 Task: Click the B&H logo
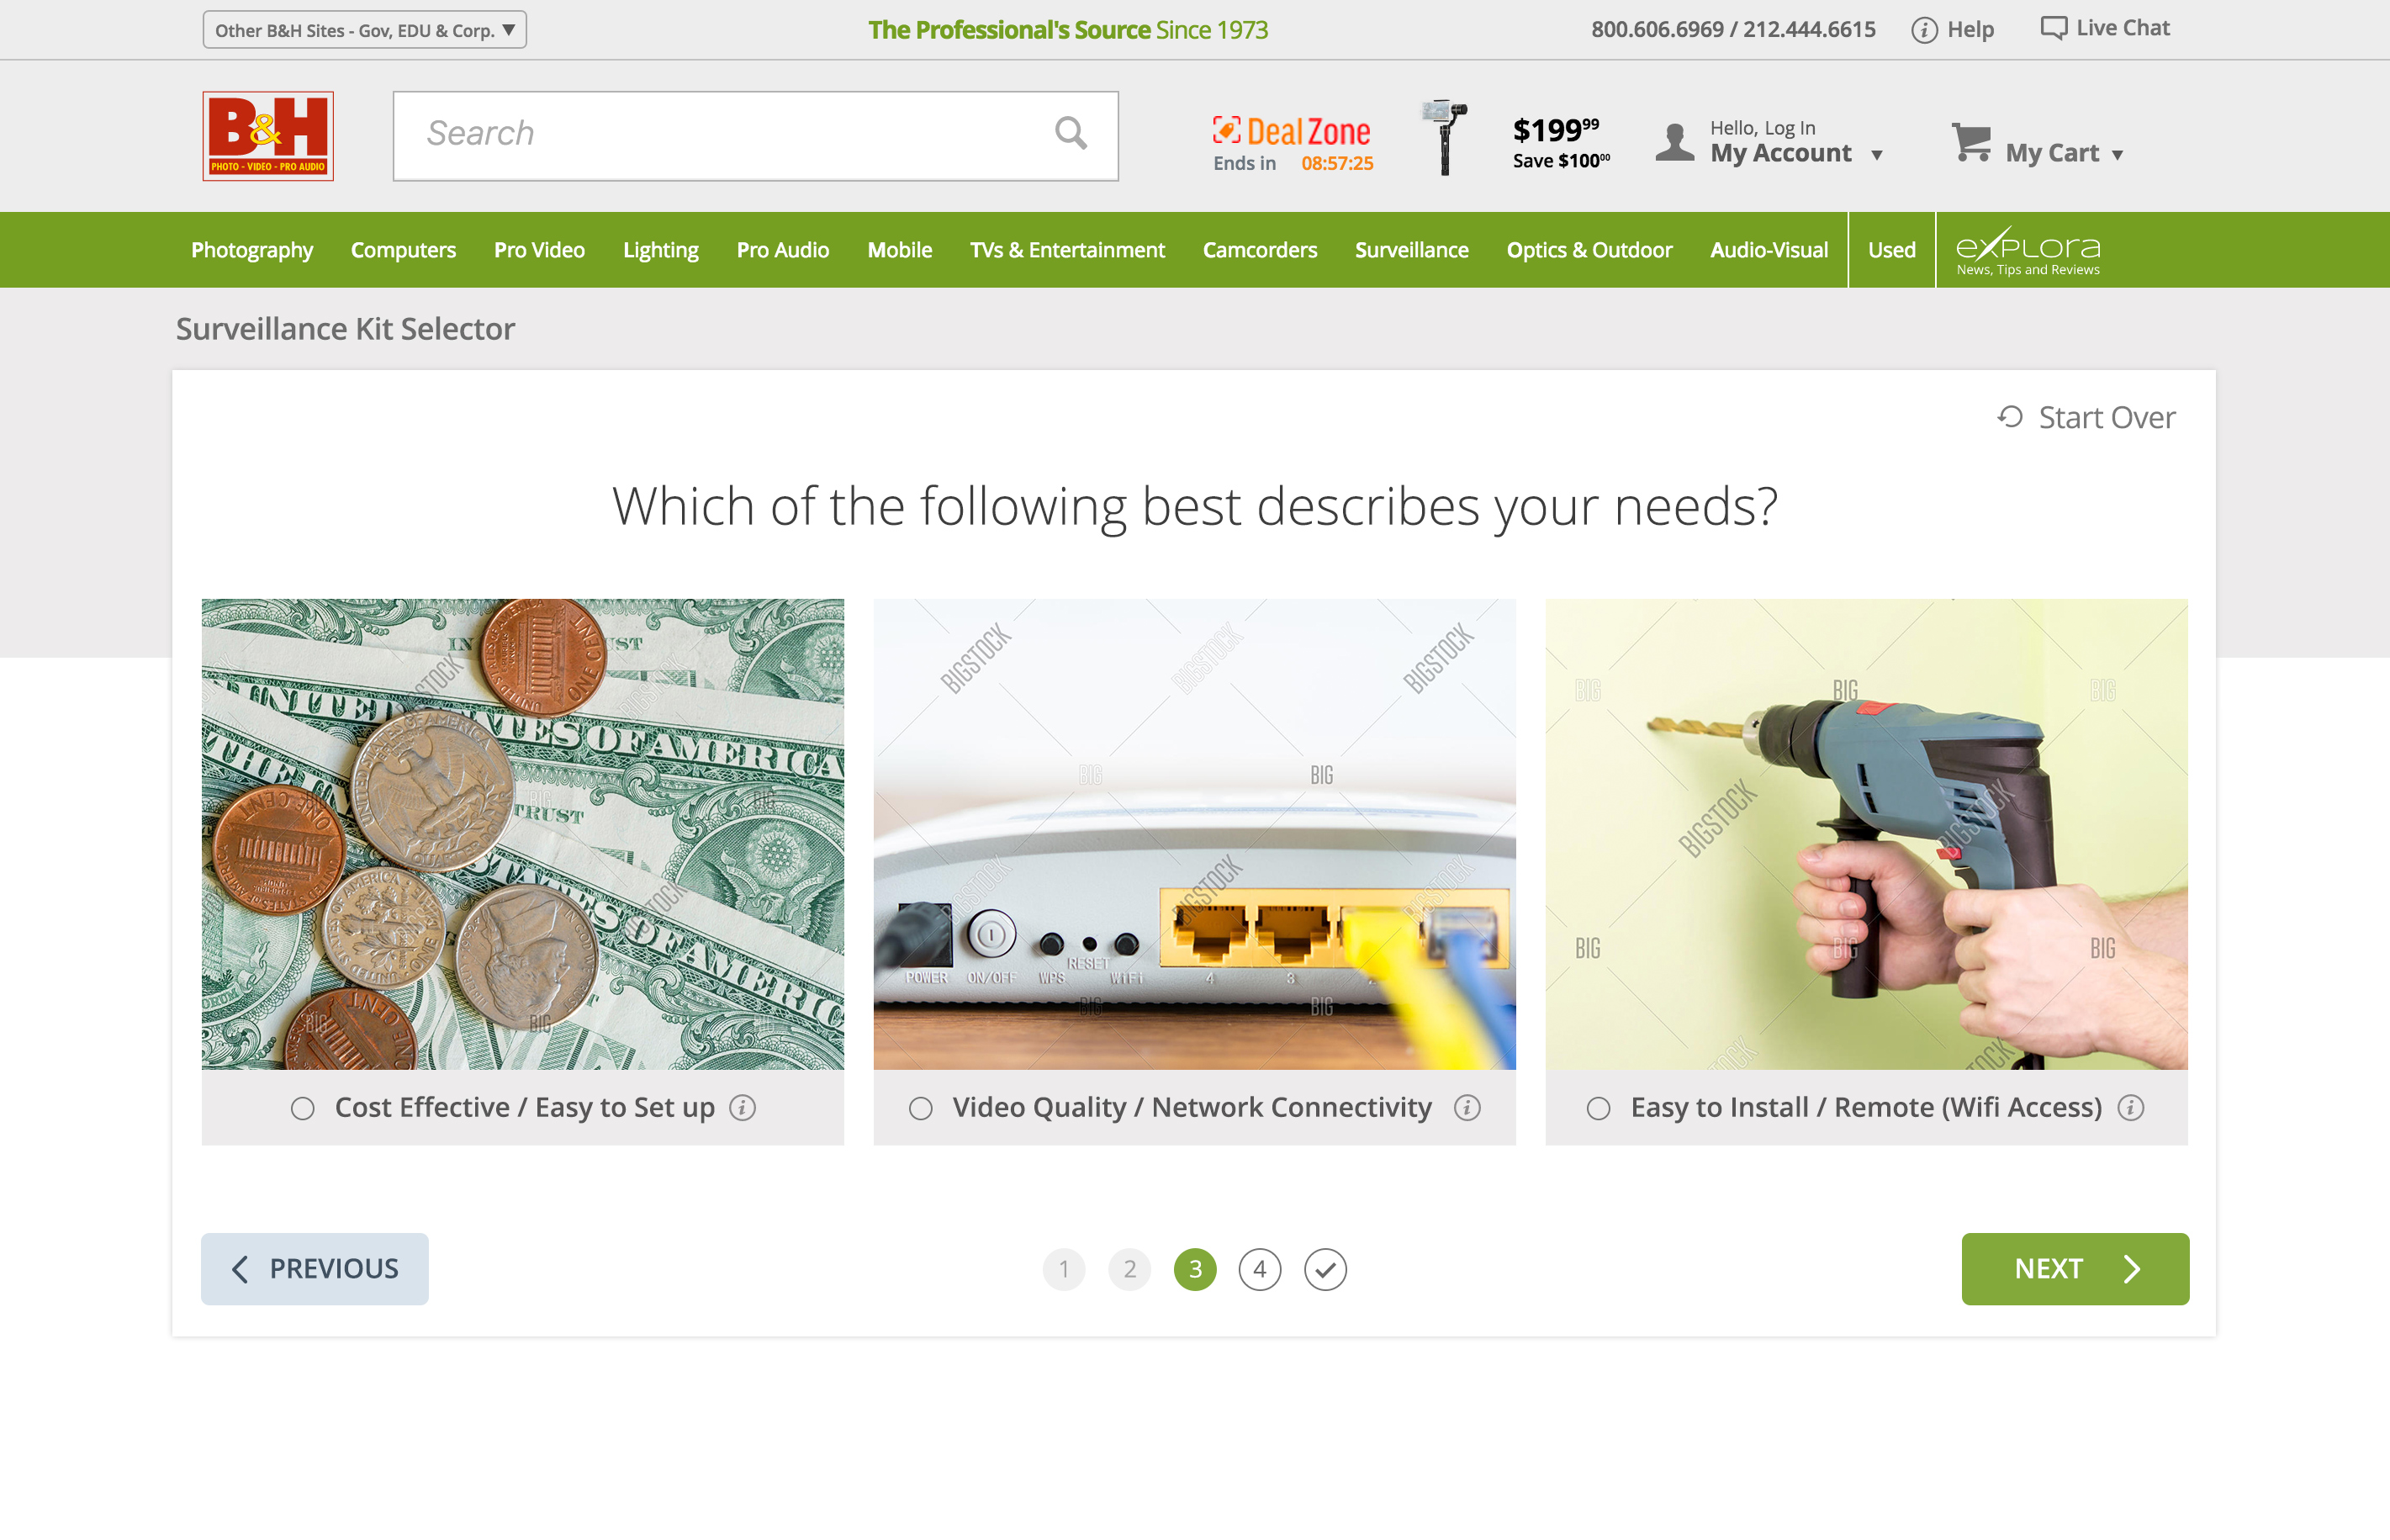pyautogui.click(x=268, y=136)
